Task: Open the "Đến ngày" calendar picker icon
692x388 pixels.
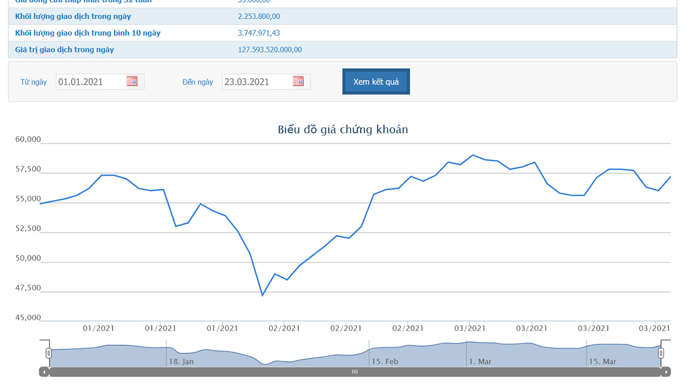Action: pyautogui.click(x=298, y=81)
